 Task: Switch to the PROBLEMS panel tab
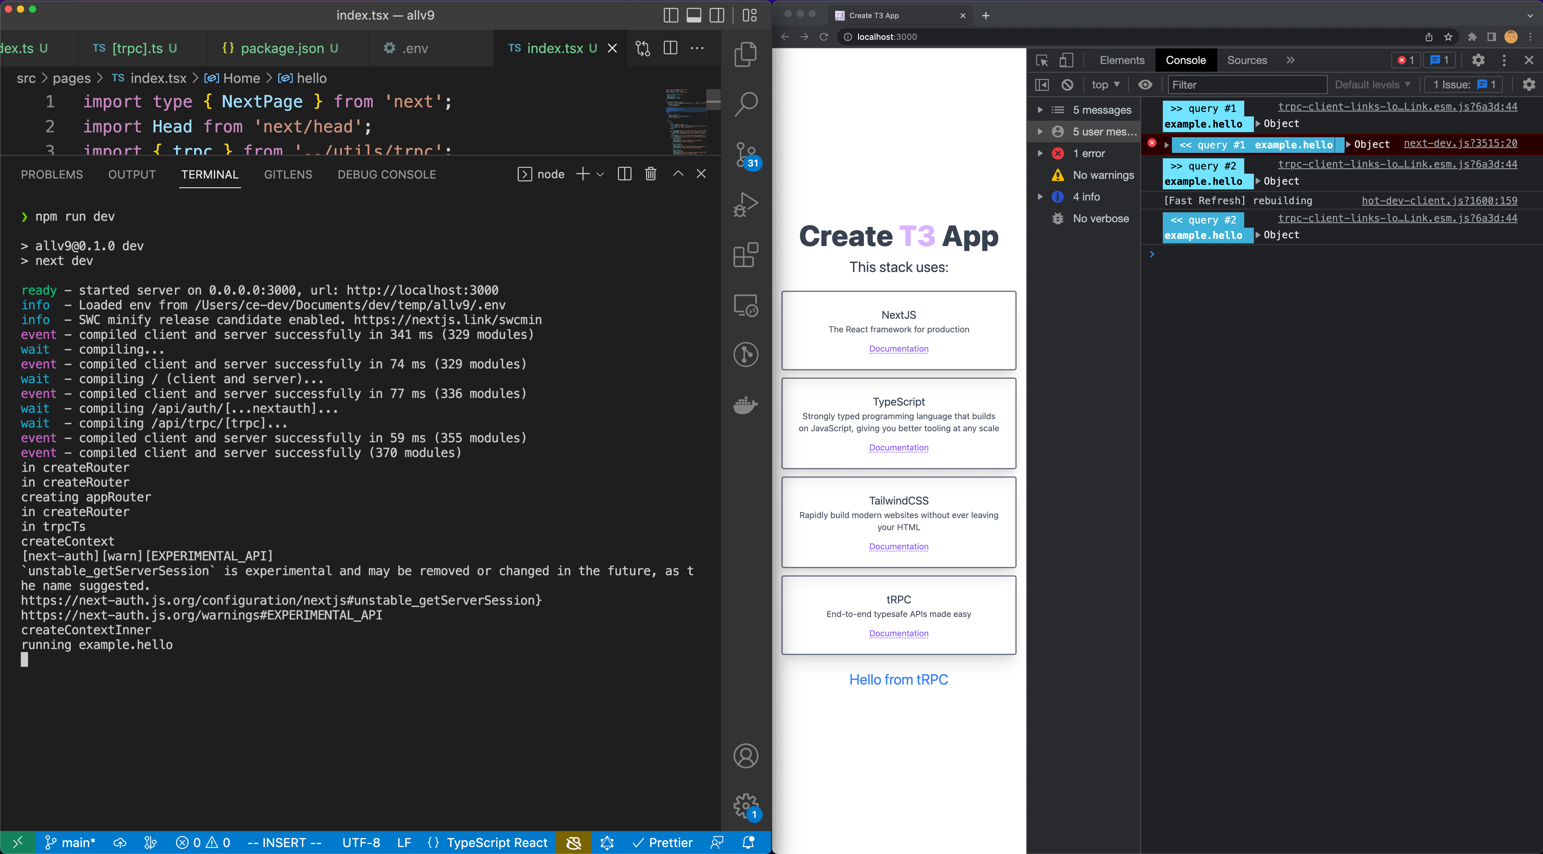[52, 174]
